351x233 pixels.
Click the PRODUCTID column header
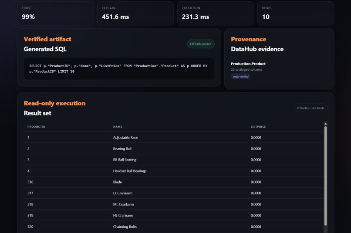tap(36, 127)
